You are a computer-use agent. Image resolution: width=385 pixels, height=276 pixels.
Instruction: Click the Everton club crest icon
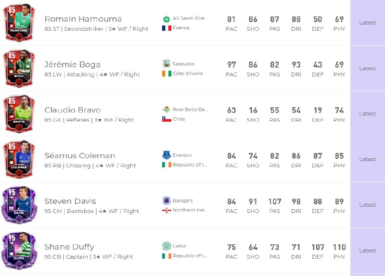pos(167,155)
